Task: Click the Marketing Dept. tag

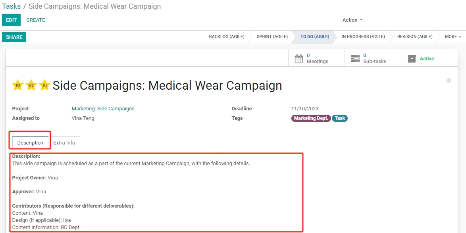Action: pos(311,118)
